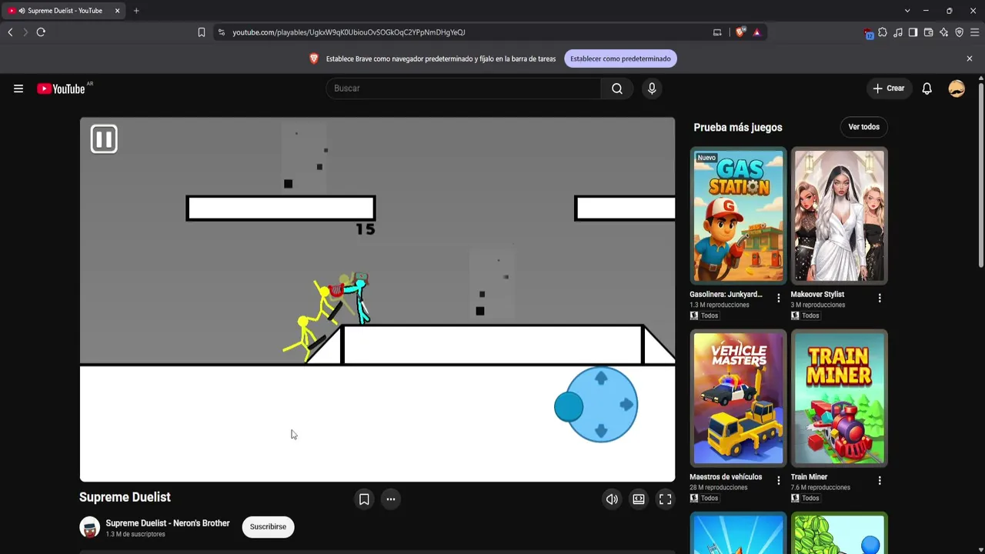
Task: Open the account avatar menu
Action: point(957,88)
